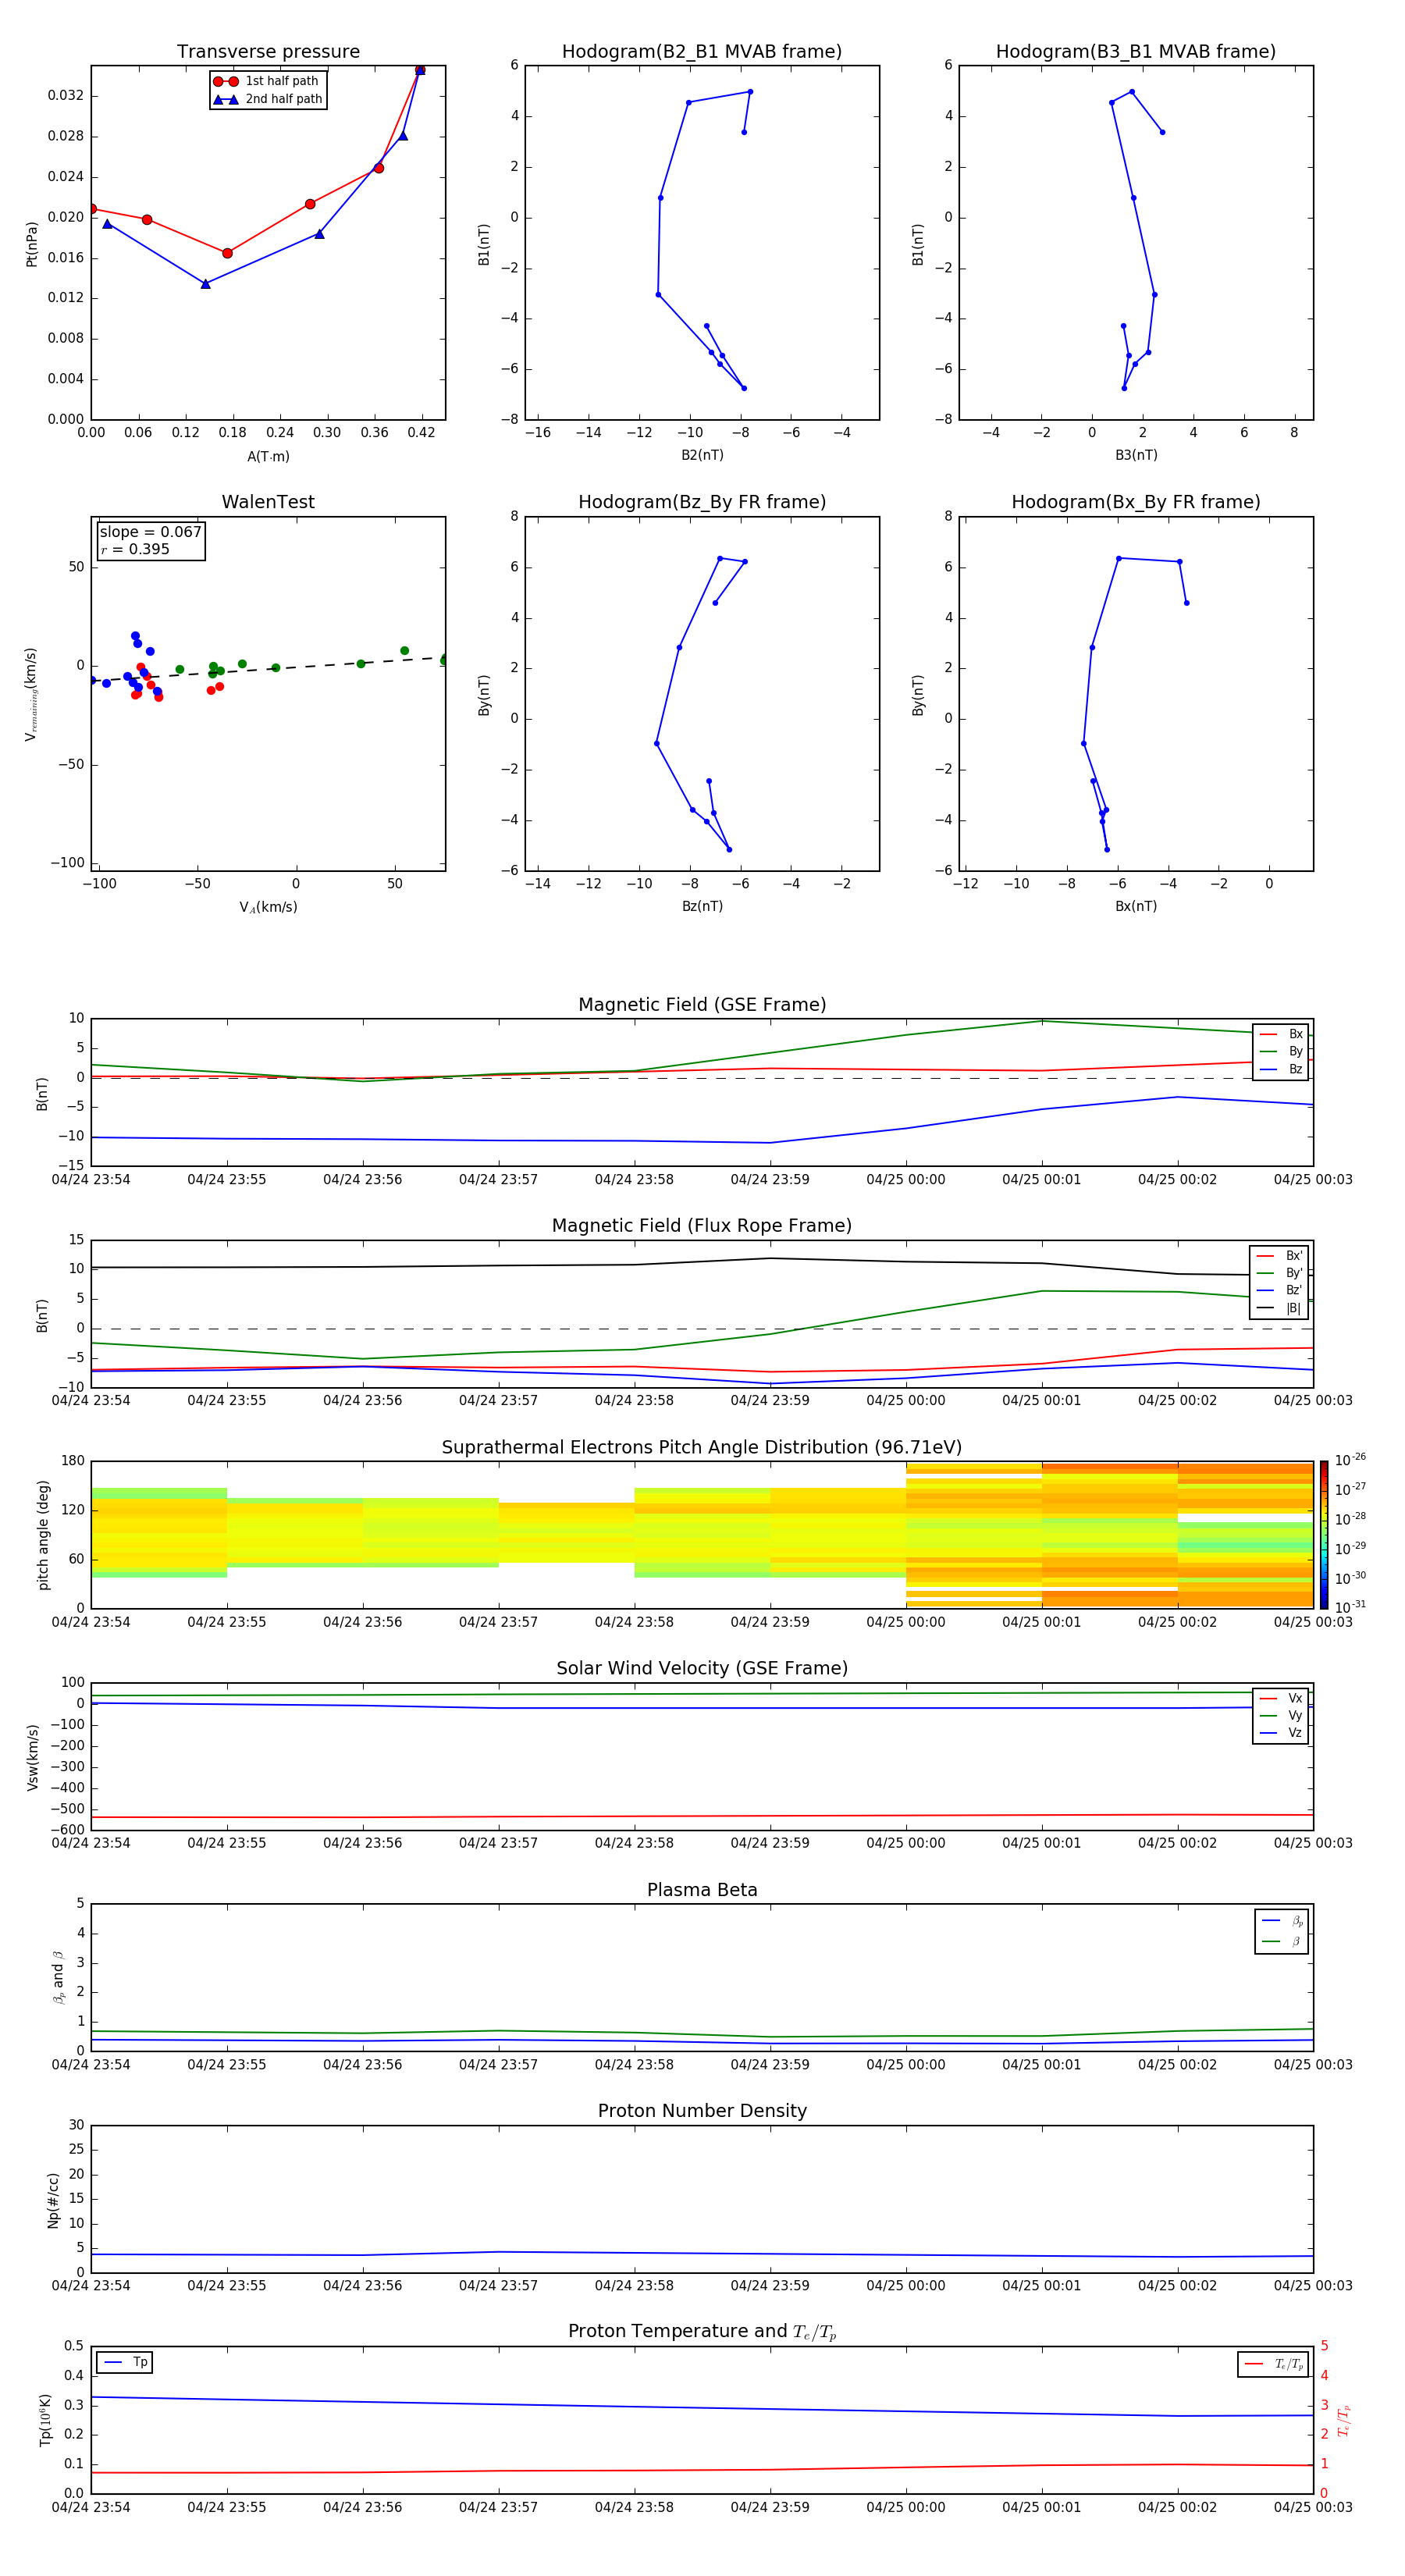The width and height of the screenshot is (1405, 2576).
Task: Click 'Magnetic Field (GSE Frame)' title
Action: pyautogui.click(x=702, y=1005)
